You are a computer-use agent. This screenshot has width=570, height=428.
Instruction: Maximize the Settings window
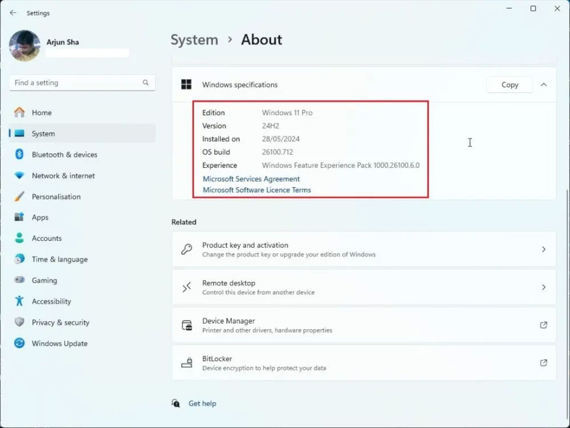tap(533, 9)
